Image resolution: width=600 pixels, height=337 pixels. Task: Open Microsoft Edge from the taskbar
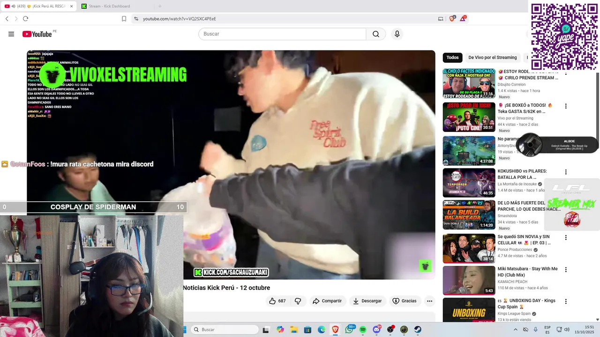point(322,330)
